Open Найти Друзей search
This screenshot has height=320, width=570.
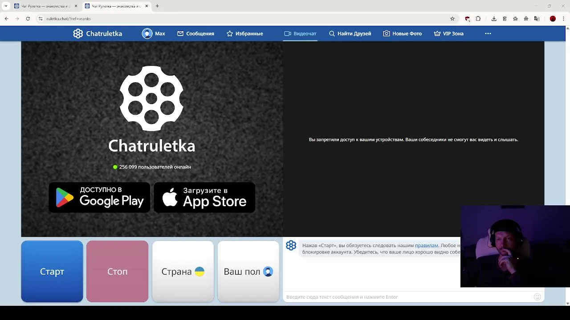350,34
